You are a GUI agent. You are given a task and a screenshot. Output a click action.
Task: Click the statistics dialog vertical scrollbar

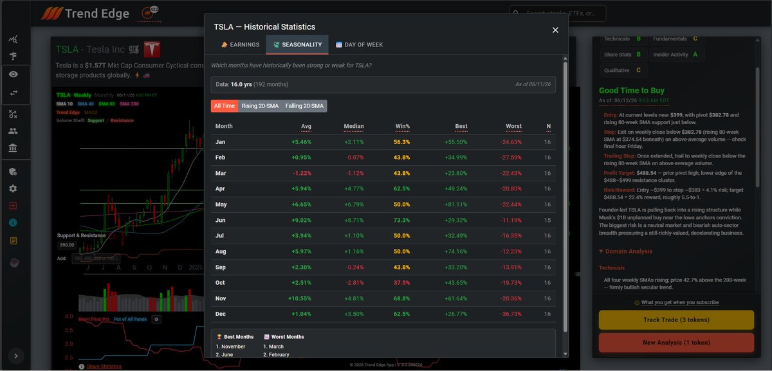565,196
